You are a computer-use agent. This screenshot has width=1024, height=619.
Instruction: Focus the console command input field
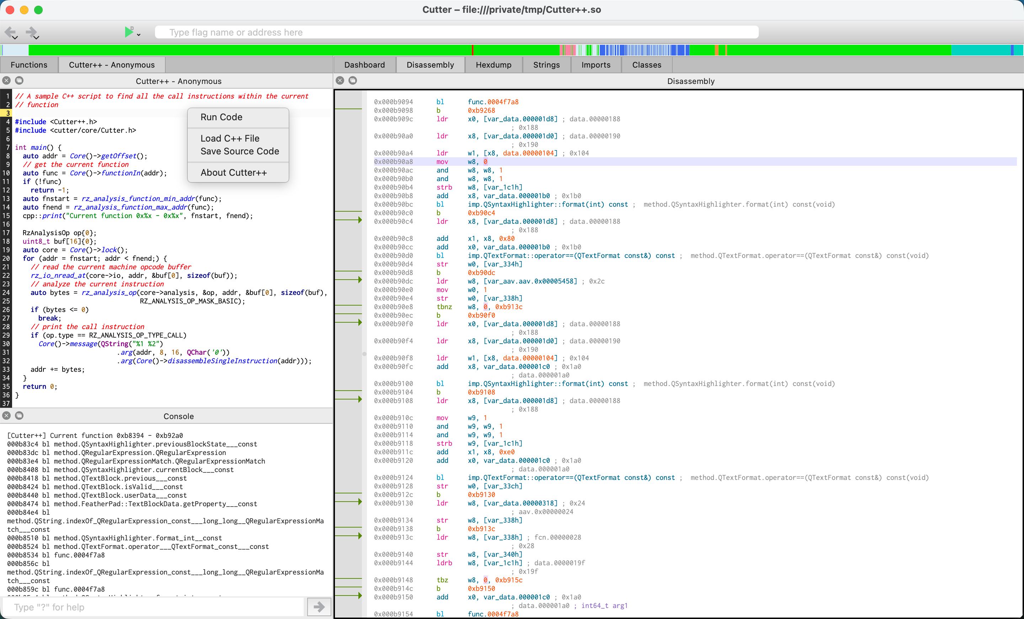click(154, 607)
